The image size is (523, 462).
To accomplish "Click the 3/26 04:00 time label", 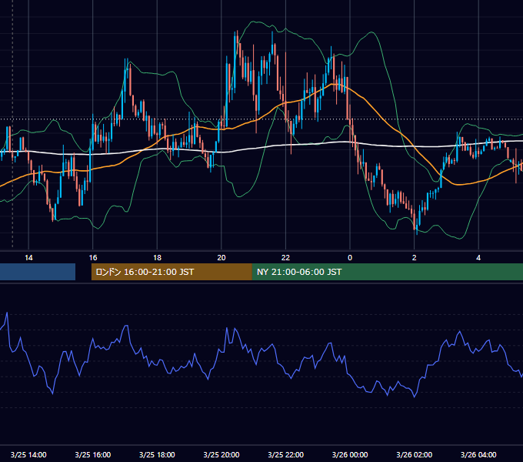I will (x=478, y=454).
